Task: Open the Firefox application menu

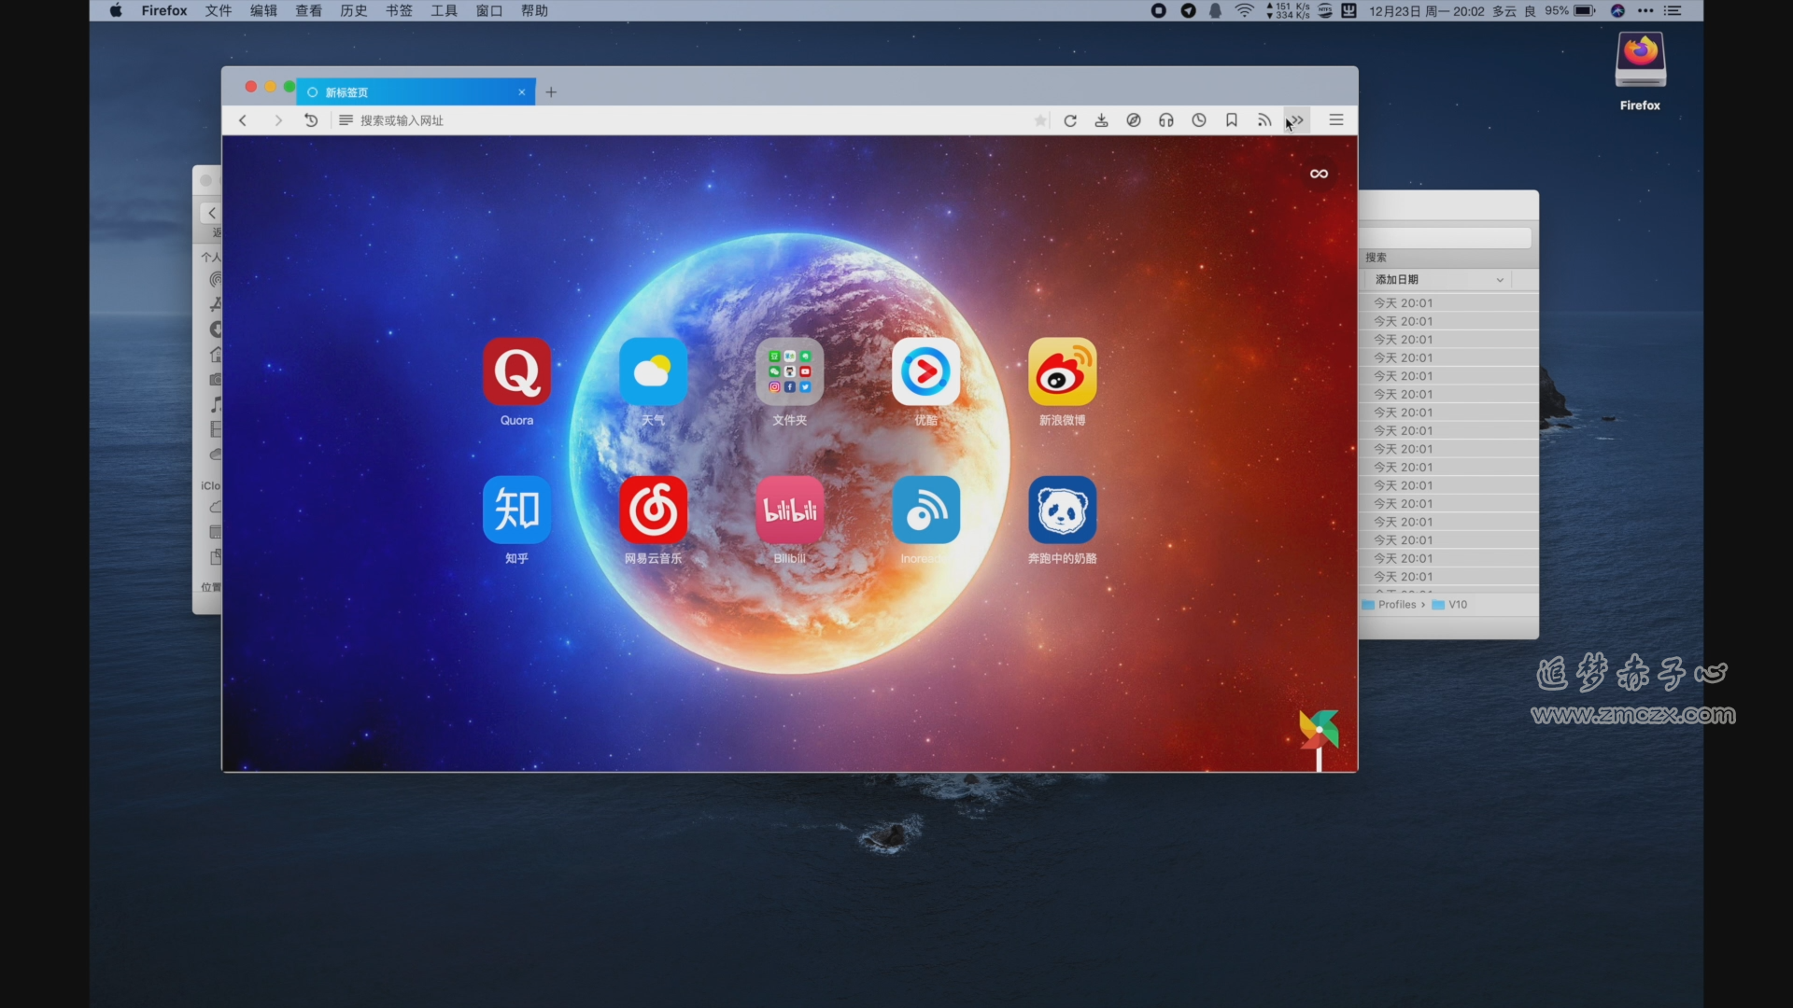Action: [x=164, y=10]
